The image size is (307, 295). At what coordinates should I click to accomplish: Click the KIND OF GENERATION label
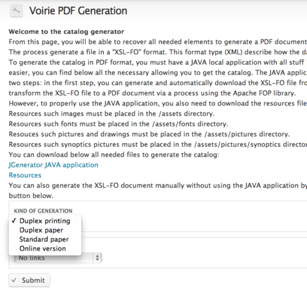pos(43,211)
